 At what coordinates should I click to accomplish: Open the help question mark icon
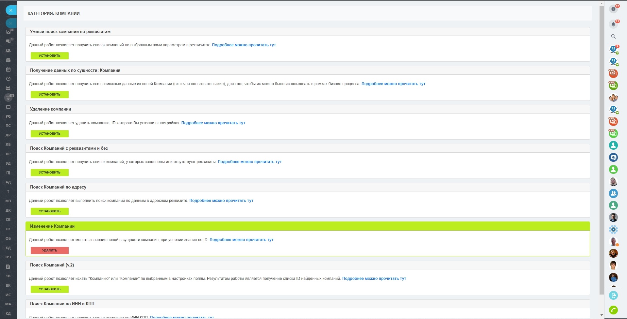coord(613,9)
